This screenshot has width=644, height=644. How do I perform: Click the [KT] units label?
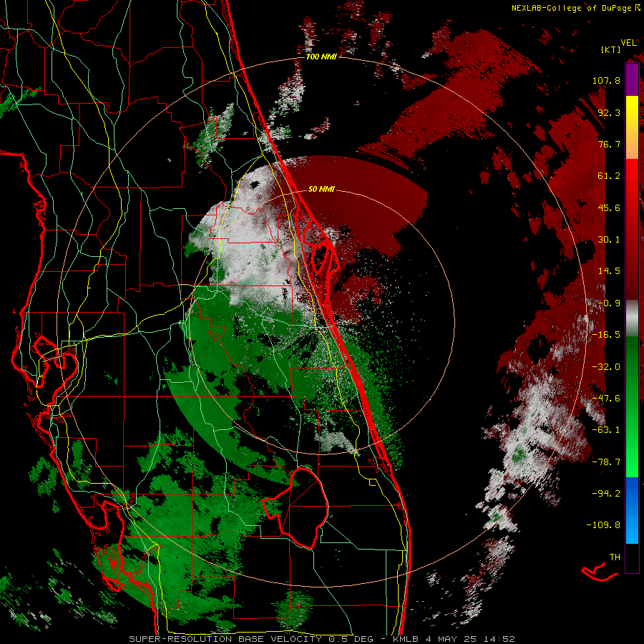click(610, 49)
